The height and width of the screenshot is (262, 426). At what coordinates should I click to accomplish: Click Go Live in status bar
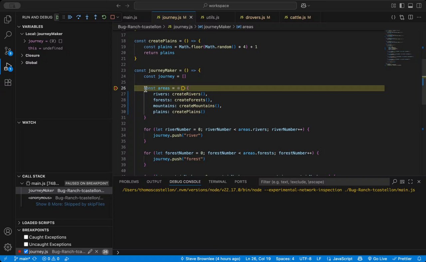(377, 259)
